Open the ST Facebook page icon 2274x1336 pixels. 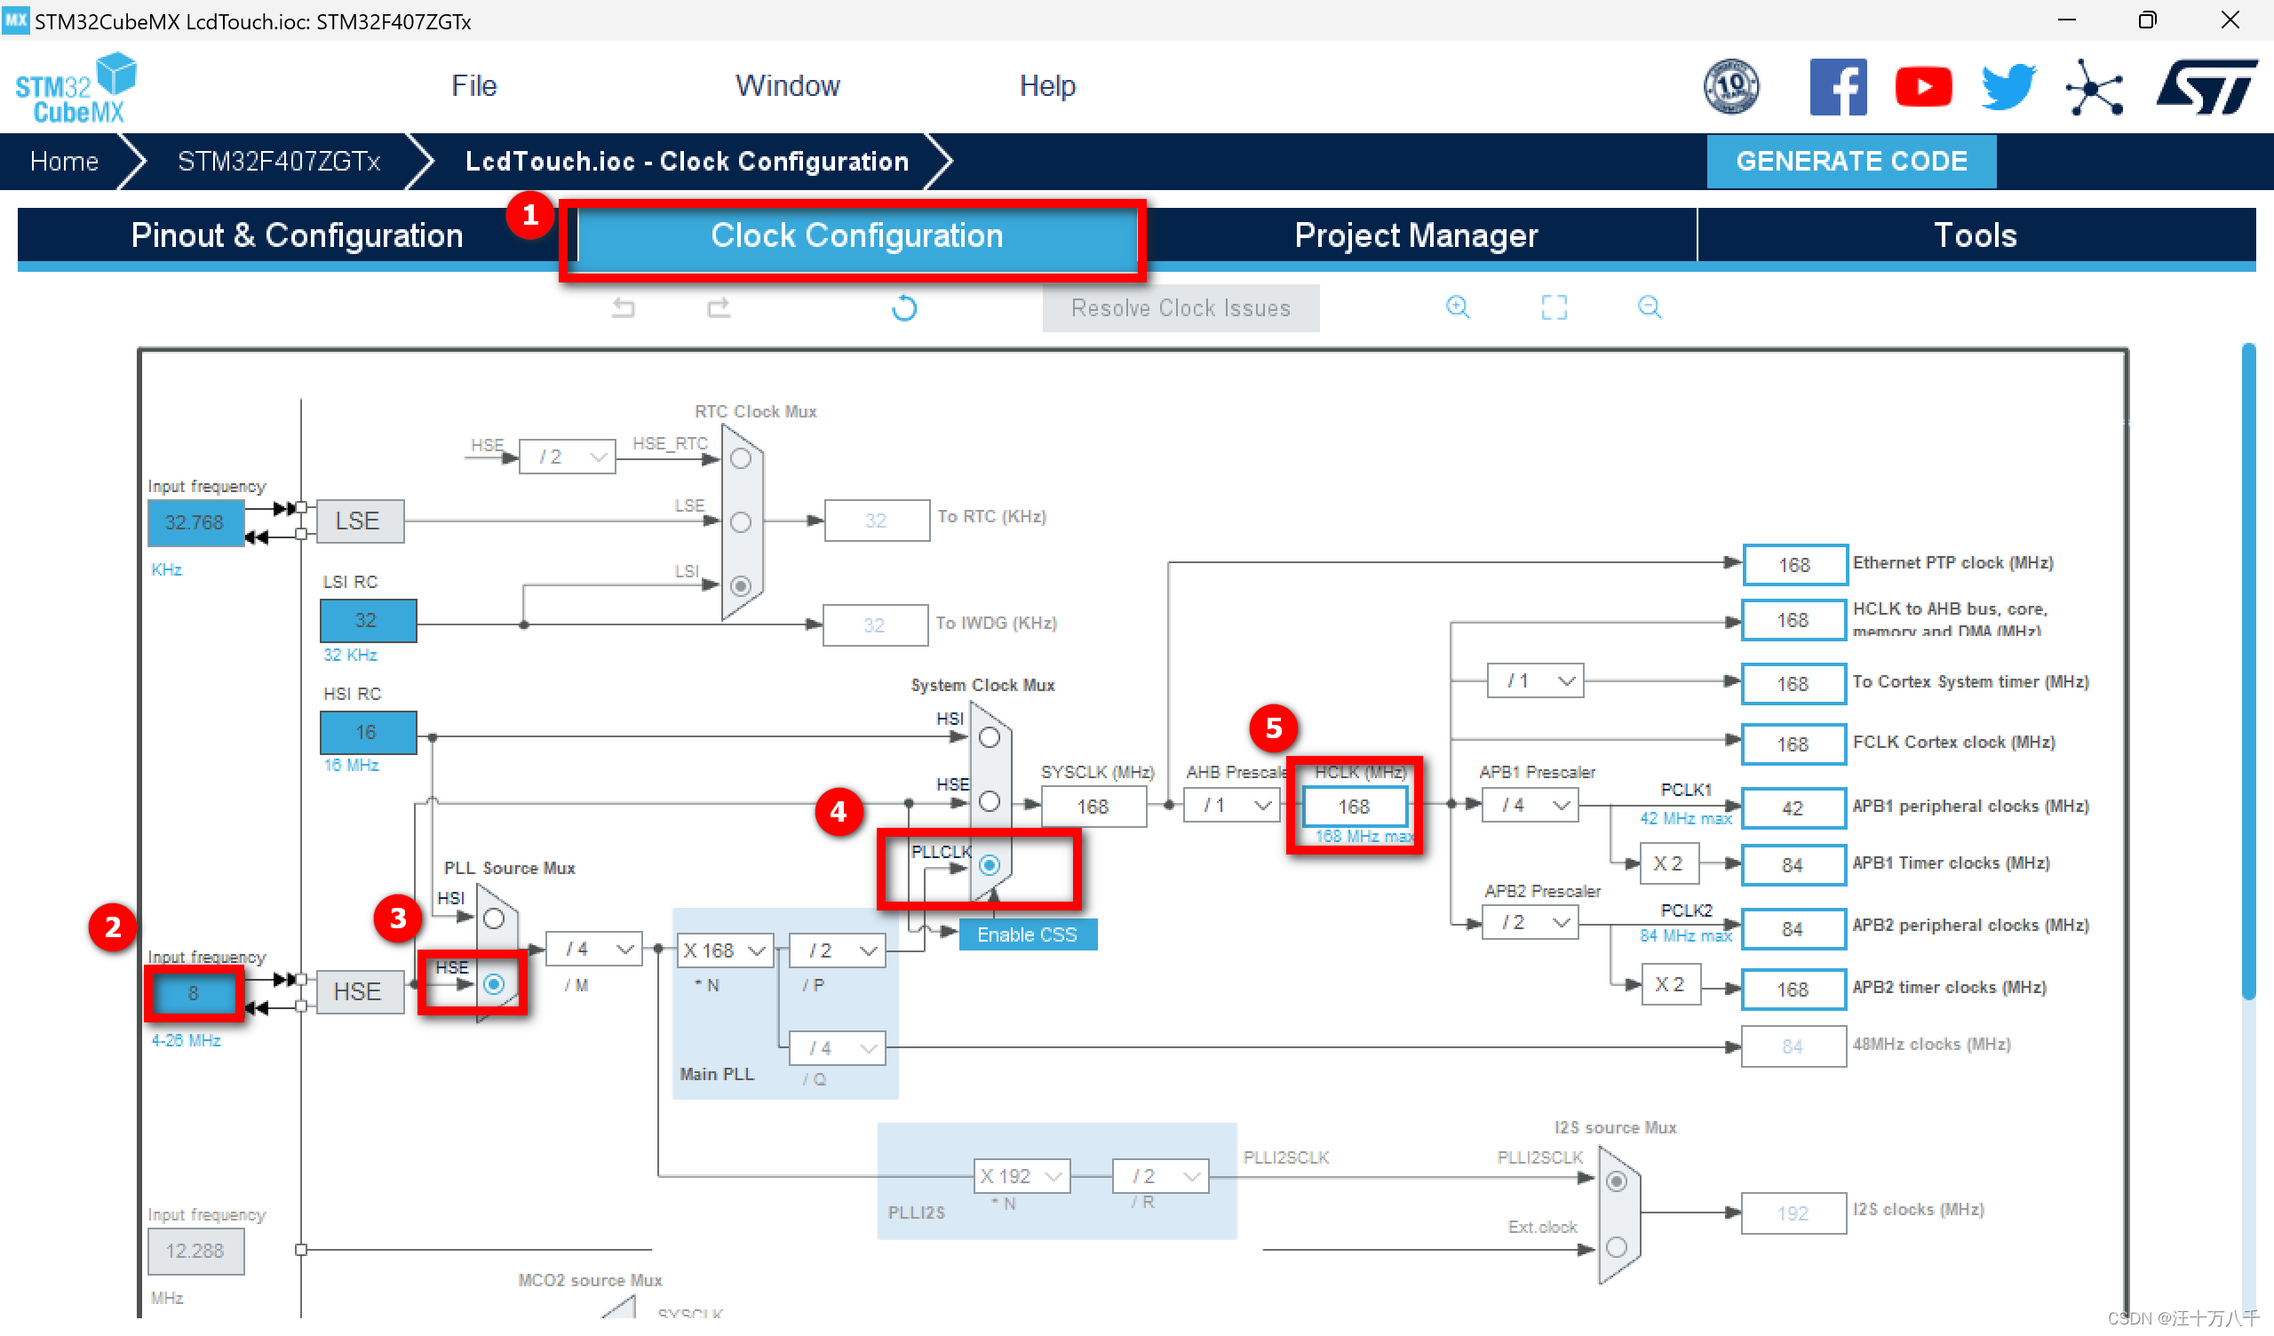pos(1838,87)
